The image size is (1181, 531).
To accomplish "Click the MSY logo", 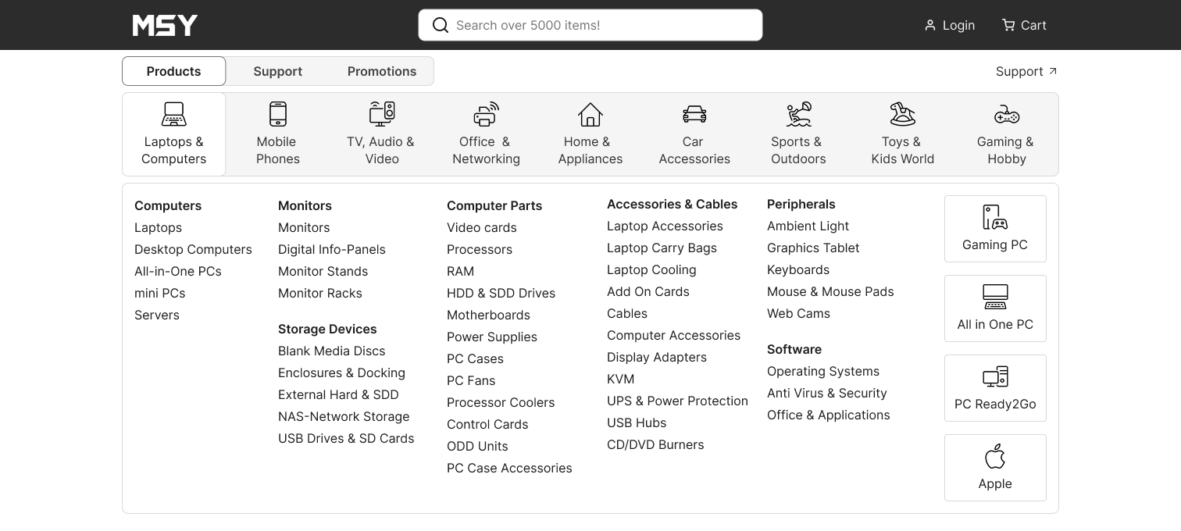I will pos(165,25).
